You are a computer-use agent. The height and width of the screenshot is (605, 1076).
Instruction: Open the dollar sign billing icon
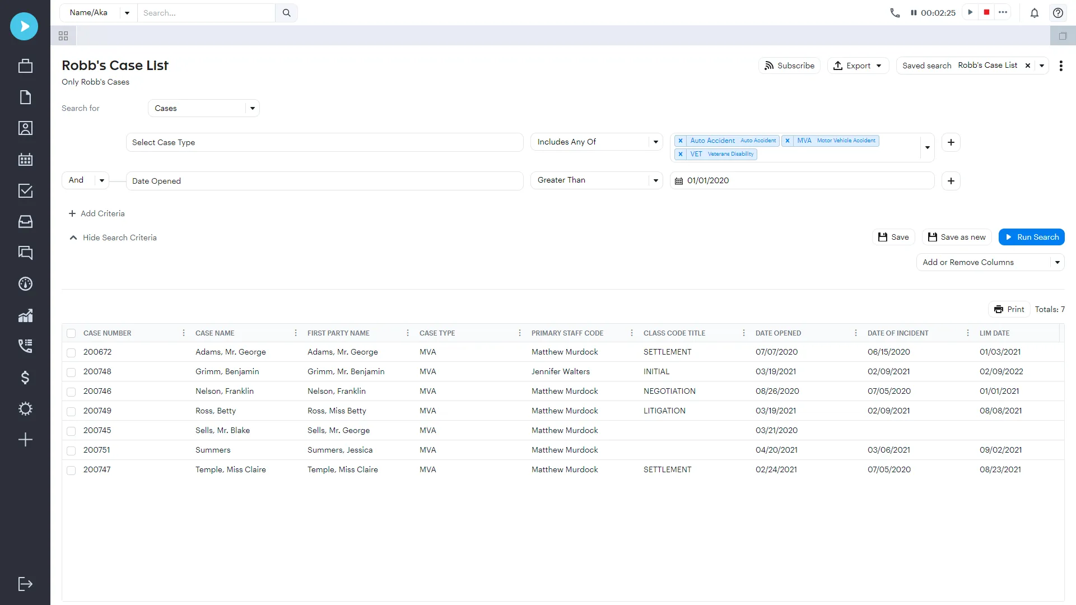pyautogui.click(x=25, y=378)
